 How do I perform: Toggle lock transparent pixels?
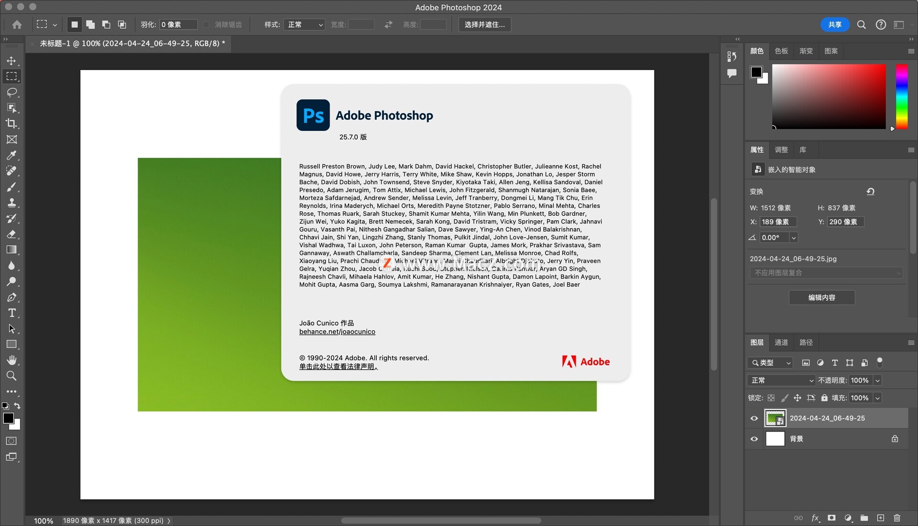coord(771,398)
